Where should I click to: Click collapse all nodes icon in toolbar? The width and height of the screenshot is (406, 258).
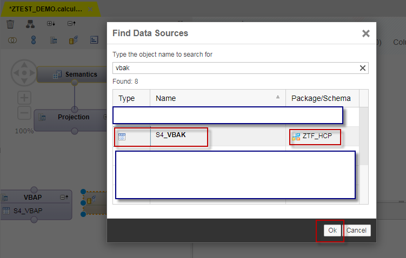pyautogui.click(x=71, y=24)
